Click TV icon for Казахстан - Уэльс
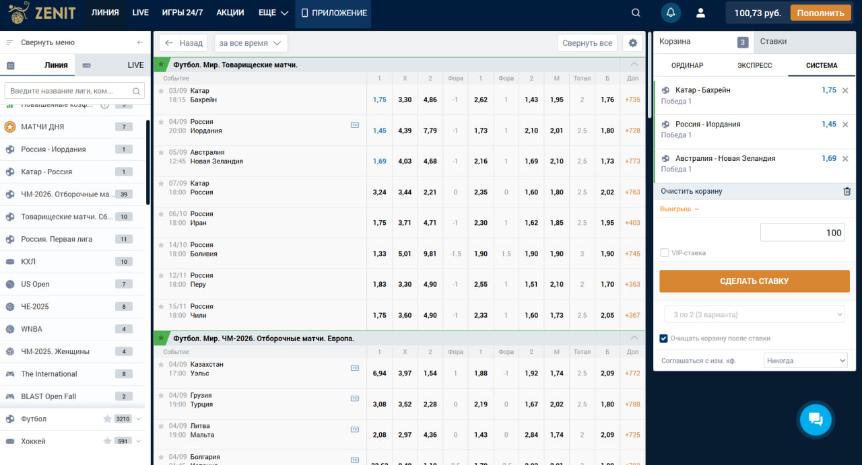This screenshot has height=465, width=862. (x=355, y=367)
